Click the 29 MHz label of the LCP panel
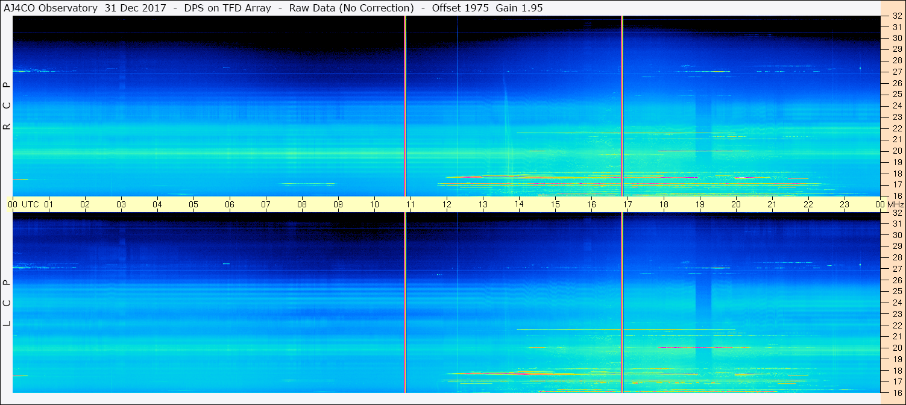The image size is (906, 405). coord(896,246)
